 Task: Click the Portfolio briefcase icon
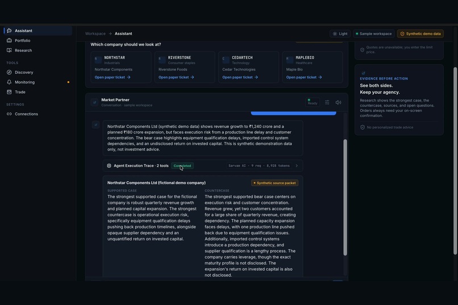click(9, 40)
